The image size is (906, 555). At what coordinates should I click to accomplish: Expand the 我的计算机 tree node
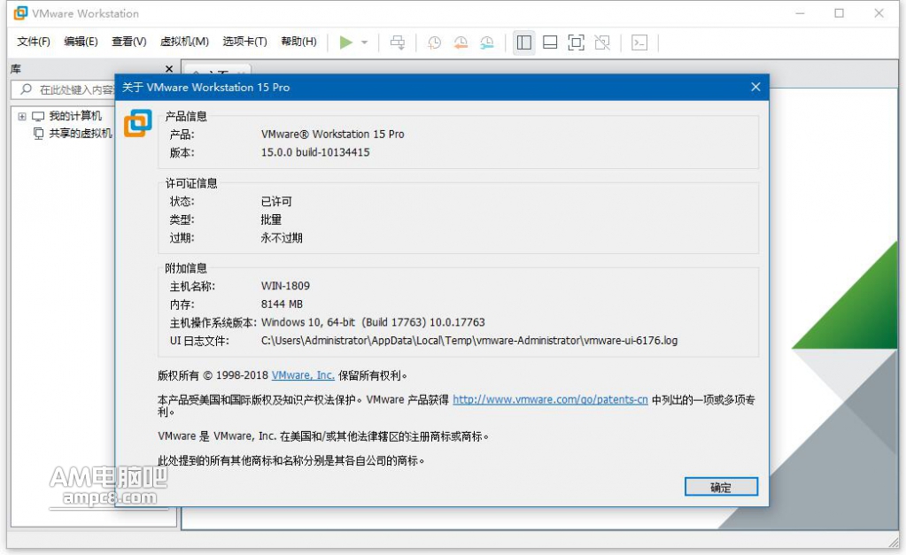point(22,116)
